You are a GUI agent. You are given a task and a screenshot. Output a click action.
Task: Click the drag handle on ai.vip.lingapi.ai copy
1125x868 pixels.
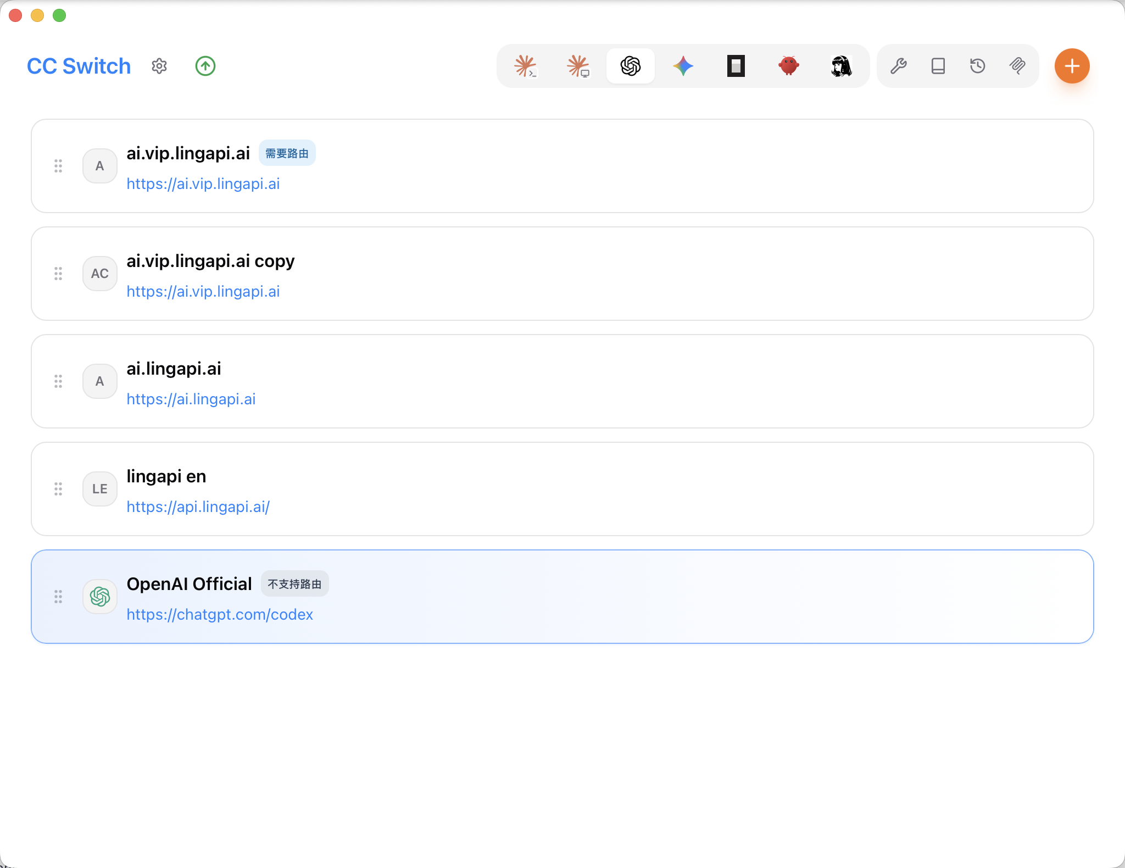58,274
